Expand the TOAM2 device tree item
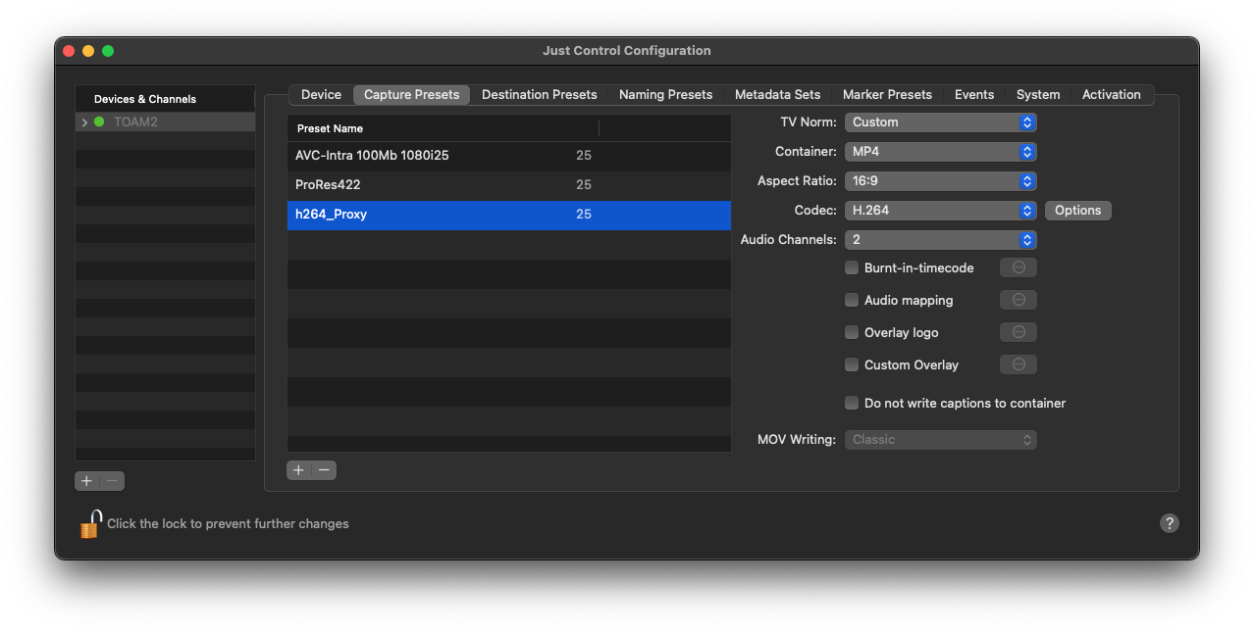This screenshot has height=632, width=1254. click(x=84, y=122)
